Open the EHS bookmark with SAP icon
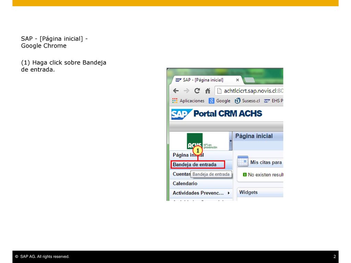This screenshot has height=263, width=351. pos(274,101)
